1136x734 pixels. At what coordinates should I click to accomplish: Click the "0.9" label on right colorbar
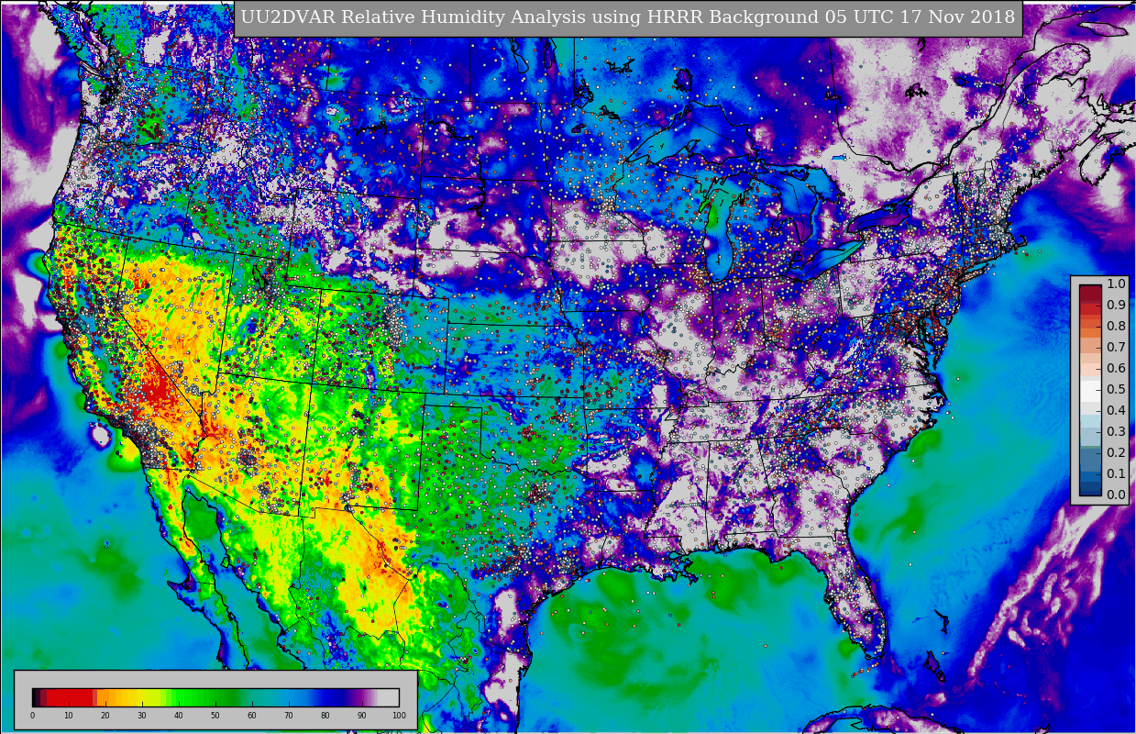pyautogui.click(x=1116, y=305)
